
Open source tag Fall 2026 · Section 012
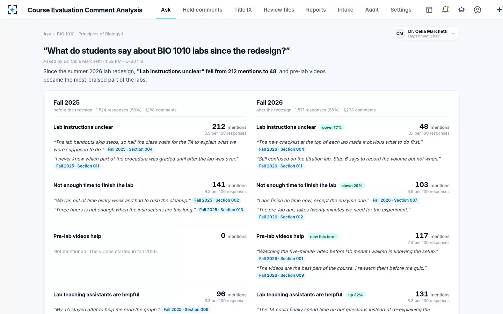click(x=281, y=217)
